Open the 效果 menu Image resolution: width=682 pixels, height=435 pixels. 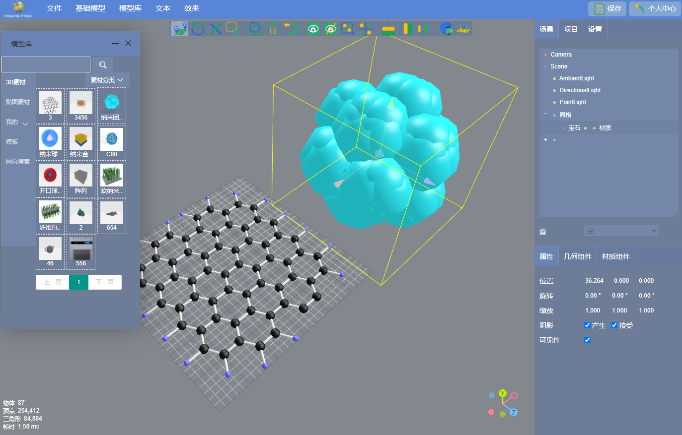coord(192,8)
